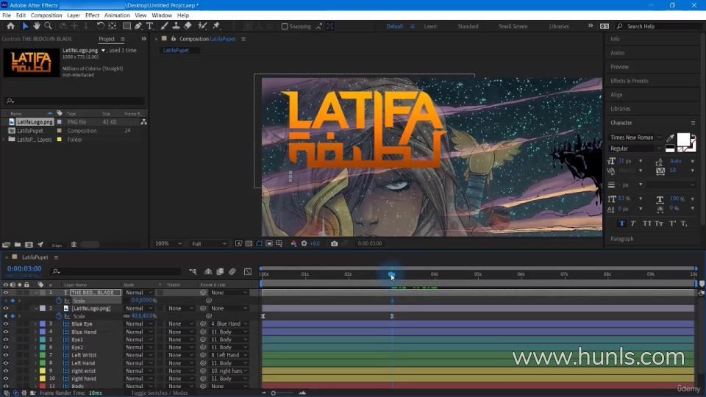Open the Times New Roman font dropdown
Image resolution: width=706 pixels, height=397 pixels.
(635, 137)
